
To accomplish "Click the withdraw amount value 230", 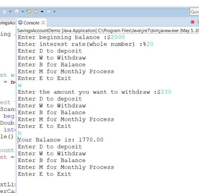I will pyautogui.click(x=166, y=92).
